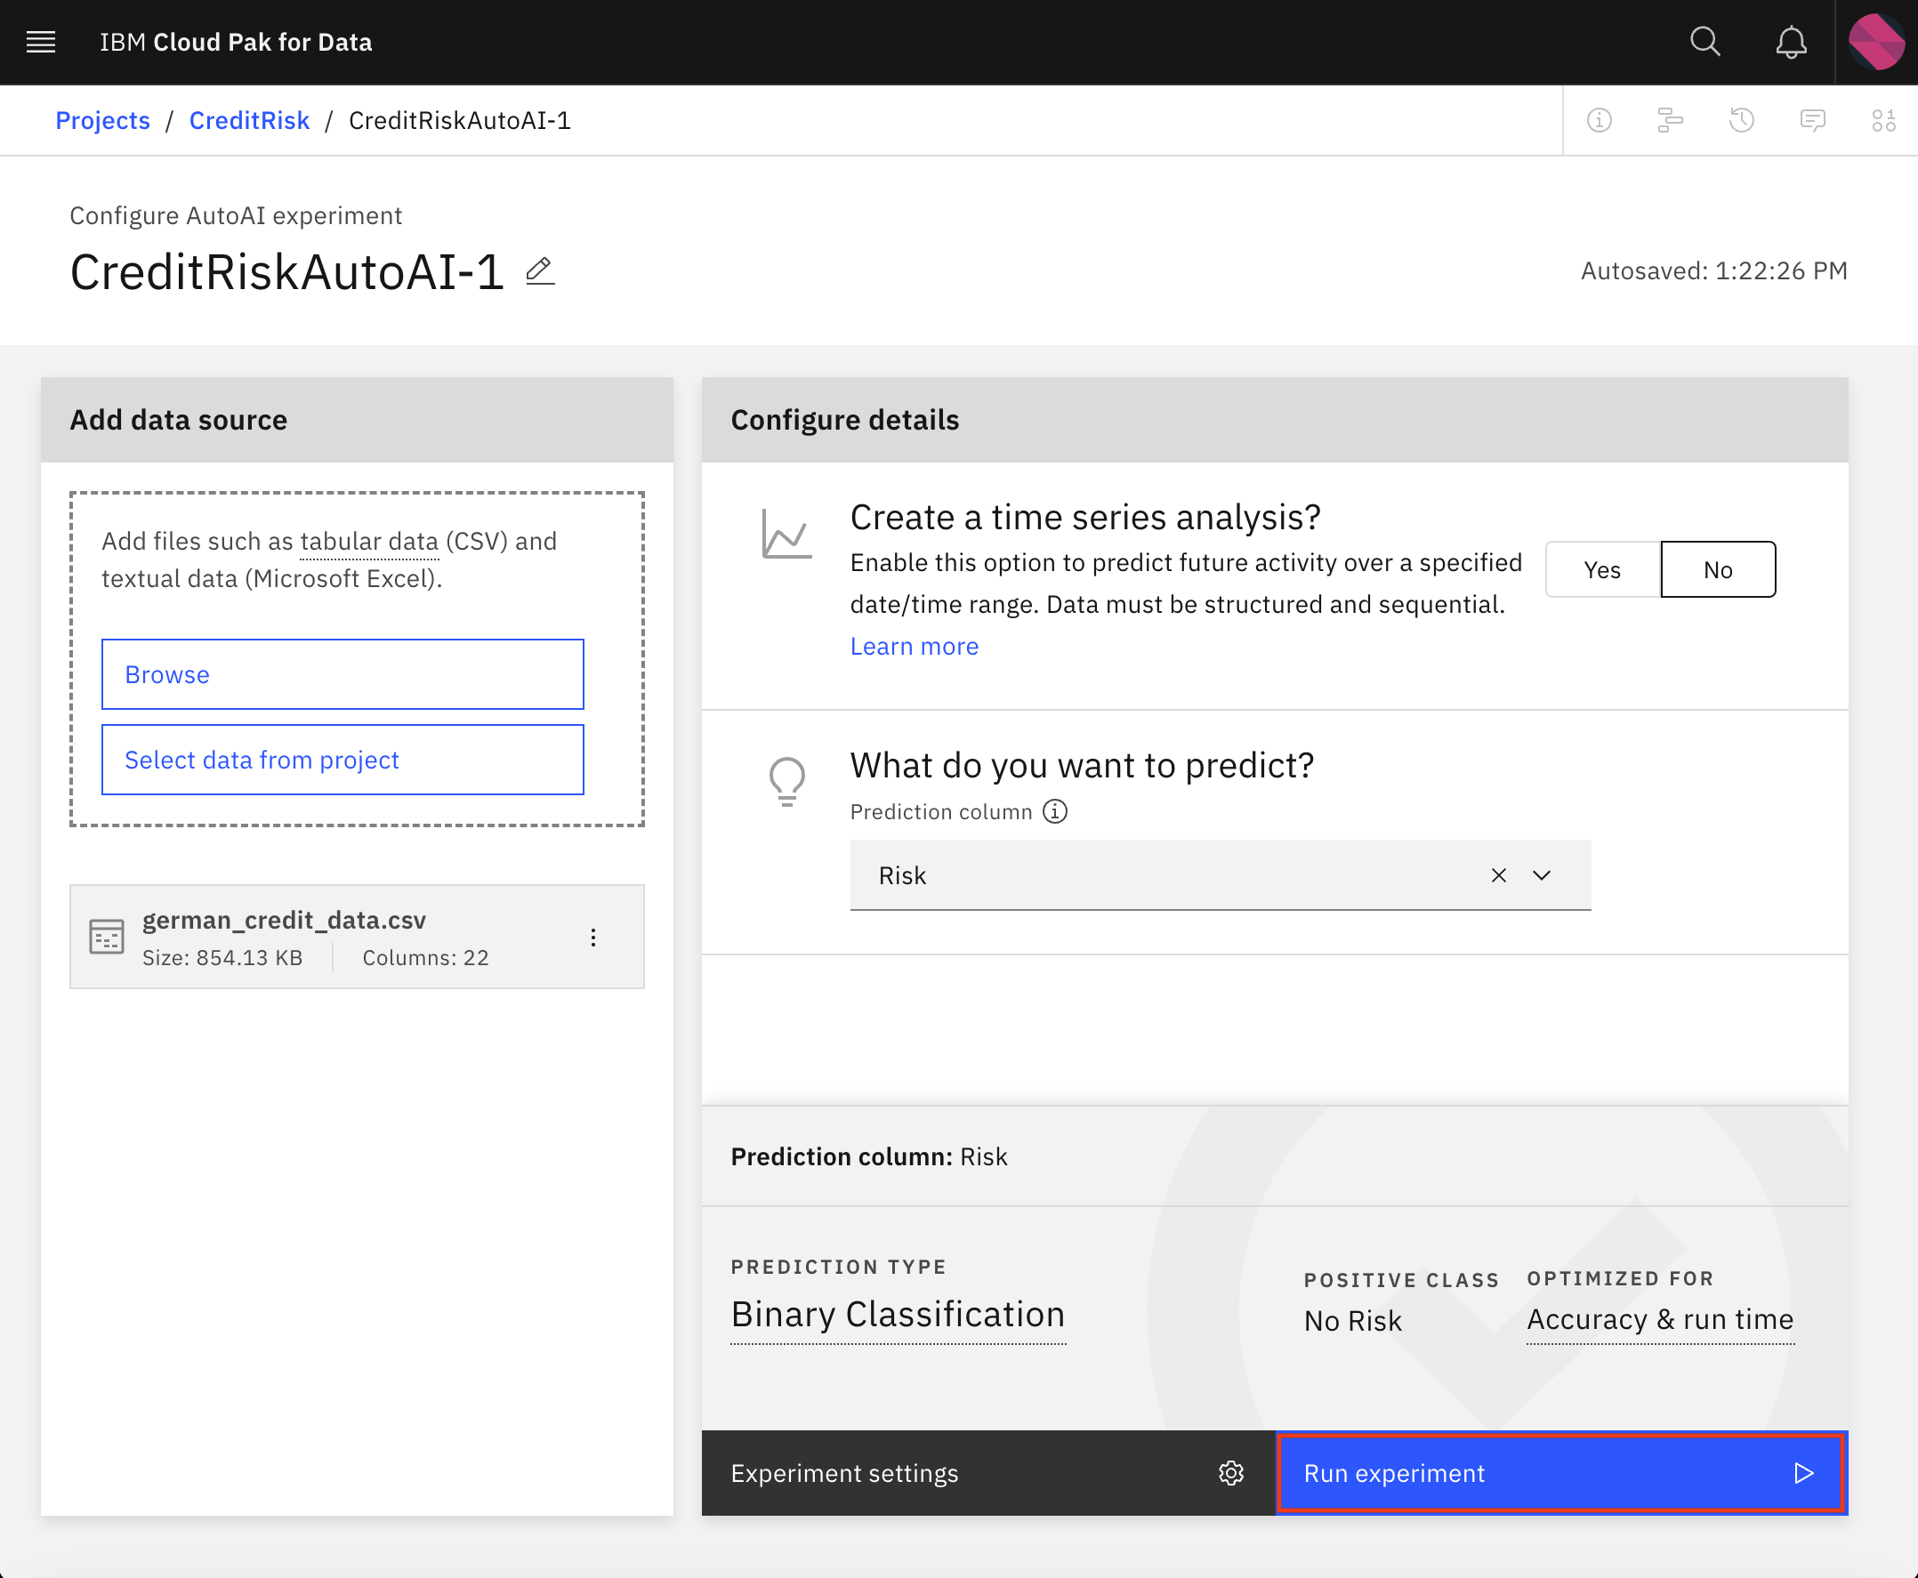Click the search magnifier icon
This screenshot has height=1578, width=1918.
tap(1704, 42)
